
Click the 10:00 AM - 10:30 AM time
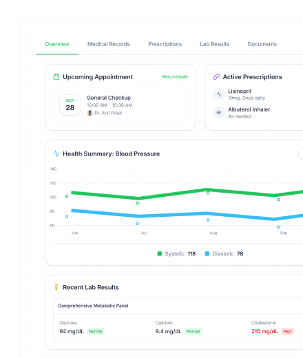109,105
